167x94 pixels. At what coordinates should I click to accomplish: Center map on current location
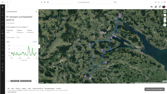165,25
